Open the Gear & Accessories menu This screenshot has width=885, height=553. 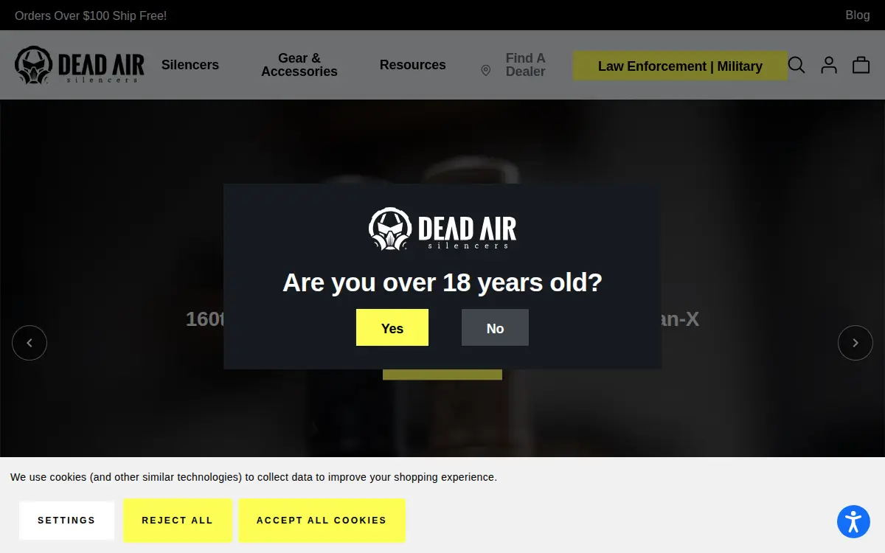click(x=299, y=65)
